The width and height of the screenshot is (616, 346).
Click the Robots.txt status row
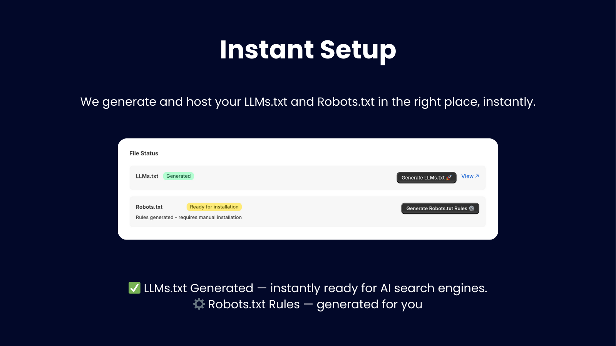click(x=308, y=211)
